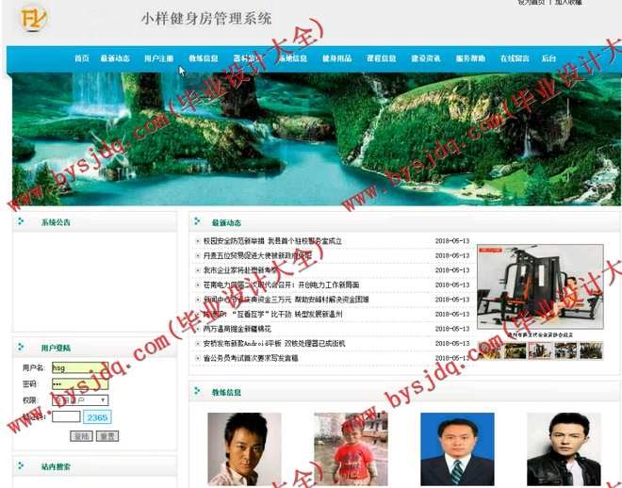622x488 pixels.
Task: Open 用户注册 navigation item
Action: click(x=158, y=58)
